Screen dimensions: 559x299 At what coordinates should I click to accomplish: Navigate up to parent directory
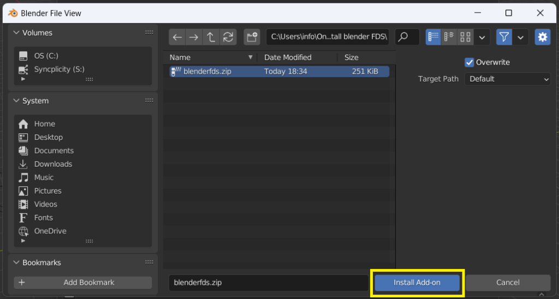click(211, 37)
